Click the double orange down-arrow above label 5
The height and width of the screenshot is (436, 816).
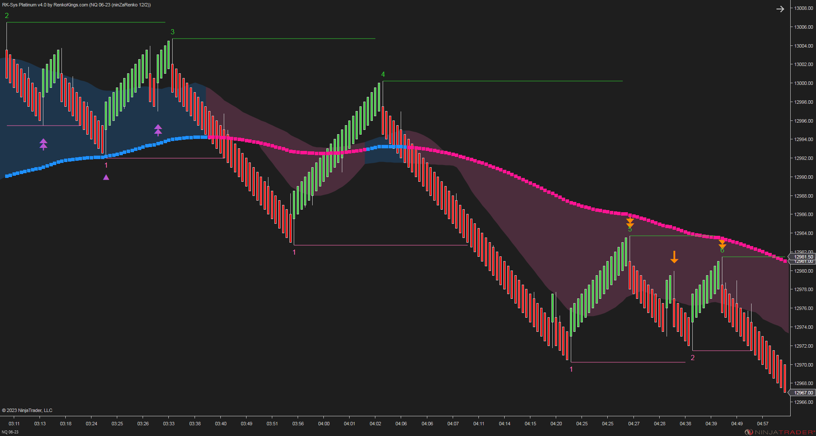coord(630,222)
